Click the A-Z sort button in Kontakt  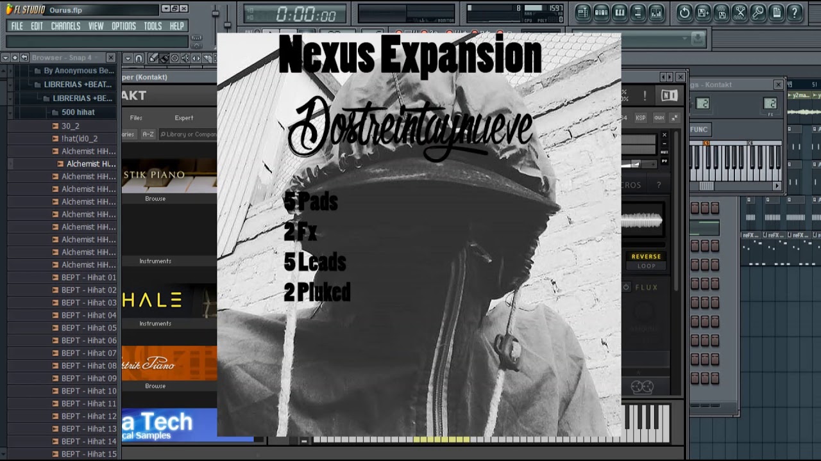tap(148, 134)
